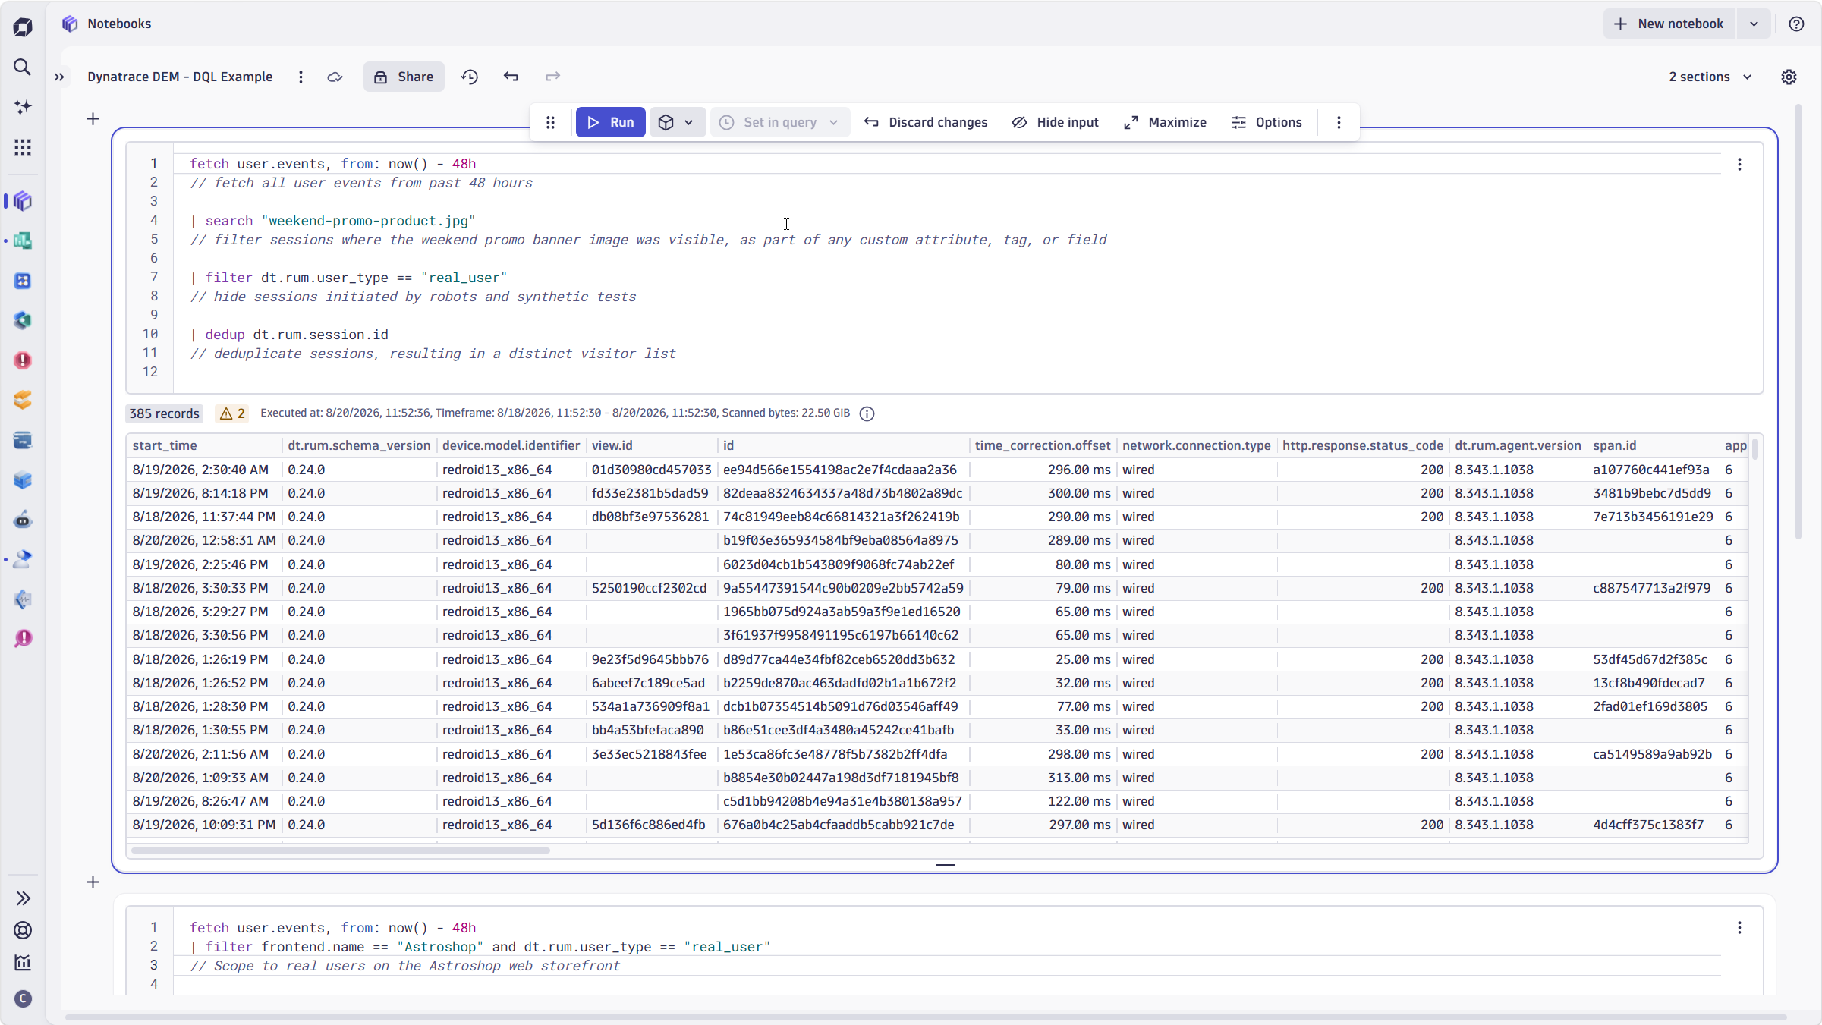Redo the last change
This screenshot has height=1025, width=1822.
click(x=552, y=77)
